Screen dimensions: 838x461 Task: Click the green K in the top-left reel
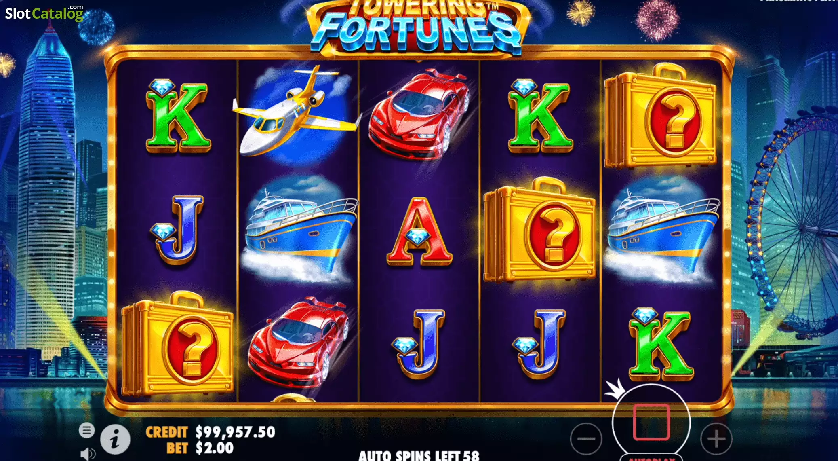coord(178,116)
